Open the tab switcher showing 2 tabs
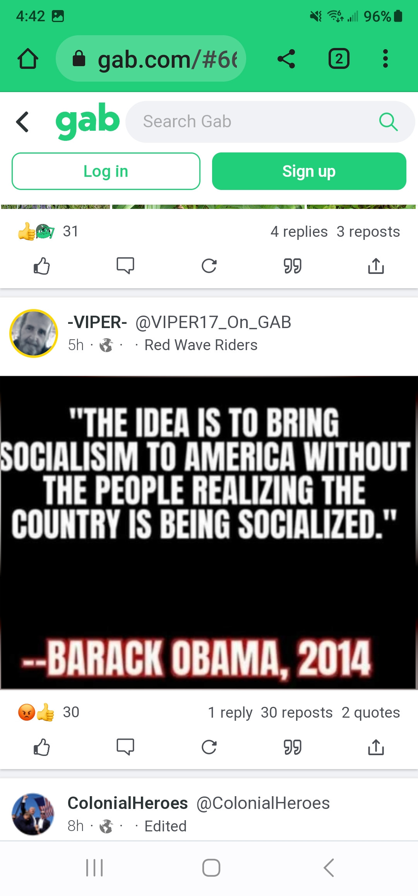418x896 pixels. 339,59
